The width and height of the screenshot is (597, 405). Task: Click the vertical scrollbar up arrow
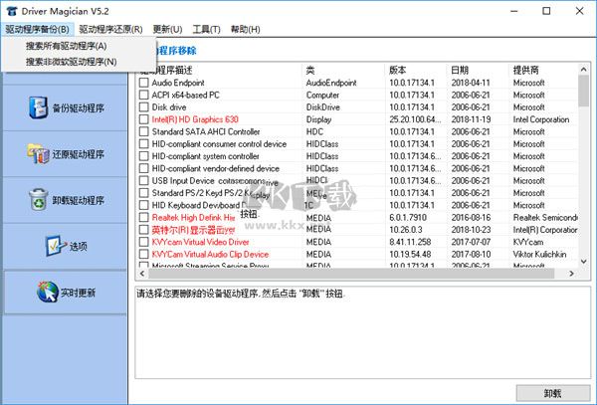click(583, 69)
